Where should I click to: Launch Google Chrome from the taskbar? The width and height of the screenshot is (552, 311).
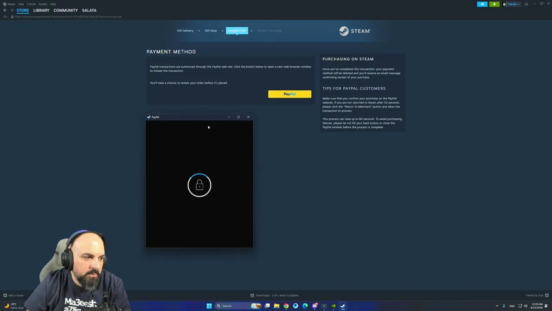pyautogui.click(x=286, y=306)
